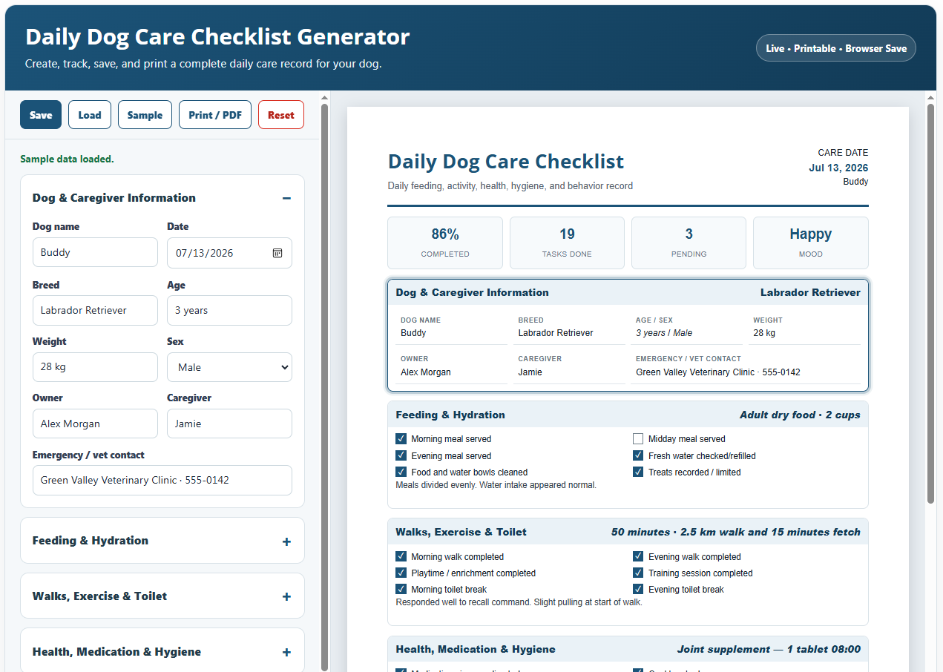Open the date field calendar picker icon
The width and height of the screenshot is (943, 672).
click(x=277, y=253)
